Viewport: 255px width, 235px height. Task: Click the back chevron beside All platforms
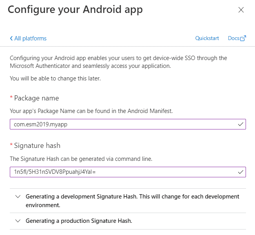click(x=11, y=38)
